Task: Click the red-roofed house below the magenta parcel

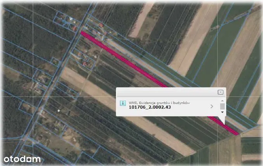Action: coord(85,64)
